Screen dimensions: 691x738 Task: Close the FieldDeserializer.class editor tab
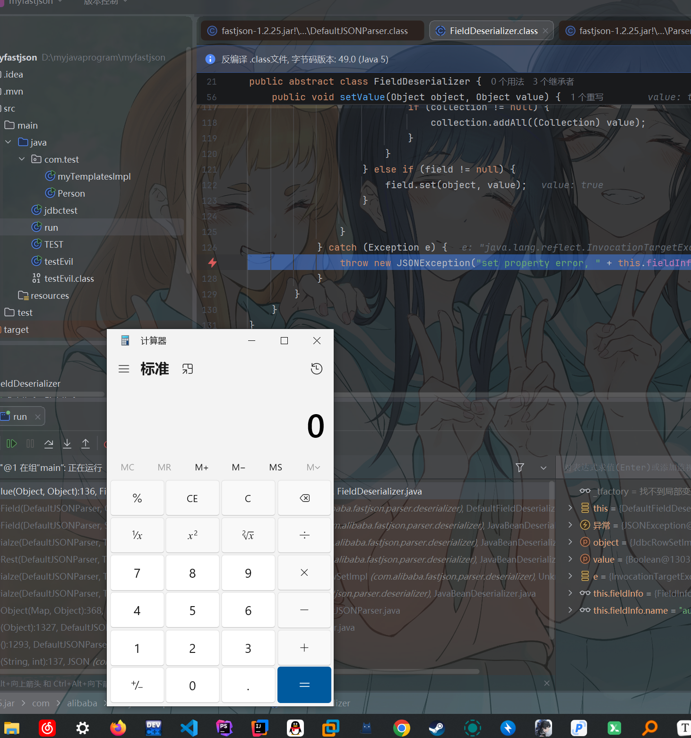[545, 31]
